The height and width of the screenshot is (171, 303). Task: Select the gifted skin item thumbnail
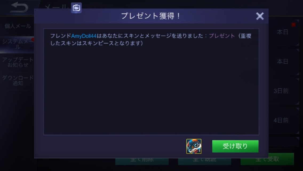click(x=194, y=146)
